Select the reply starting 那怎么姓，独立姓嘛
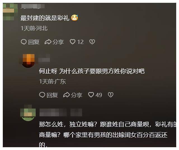 107,134
